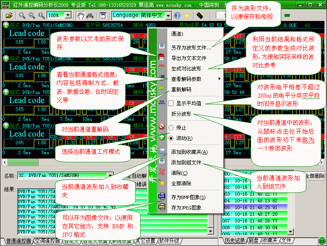This screenshot has height=246, width=327.
Task: Enable the 显示平均值 checkbox
Action: 171,103
